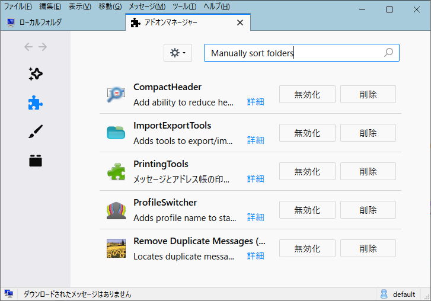Select the Extensions puzzle piece category
The height and width of the screenshot is (301, 431).
click(36, 103)
